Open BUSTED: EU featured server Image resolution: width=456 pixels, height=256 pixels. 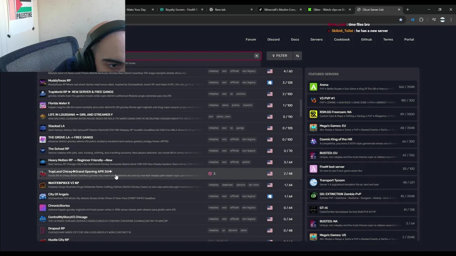tap(362, 155)
